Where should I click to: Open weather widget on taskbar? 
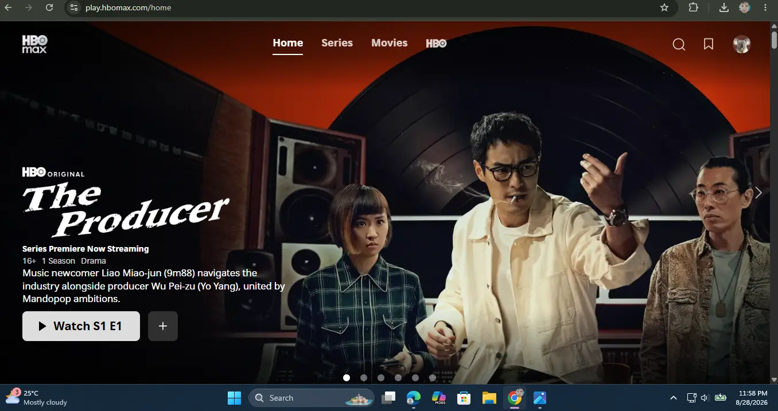(x=37, y=398)
